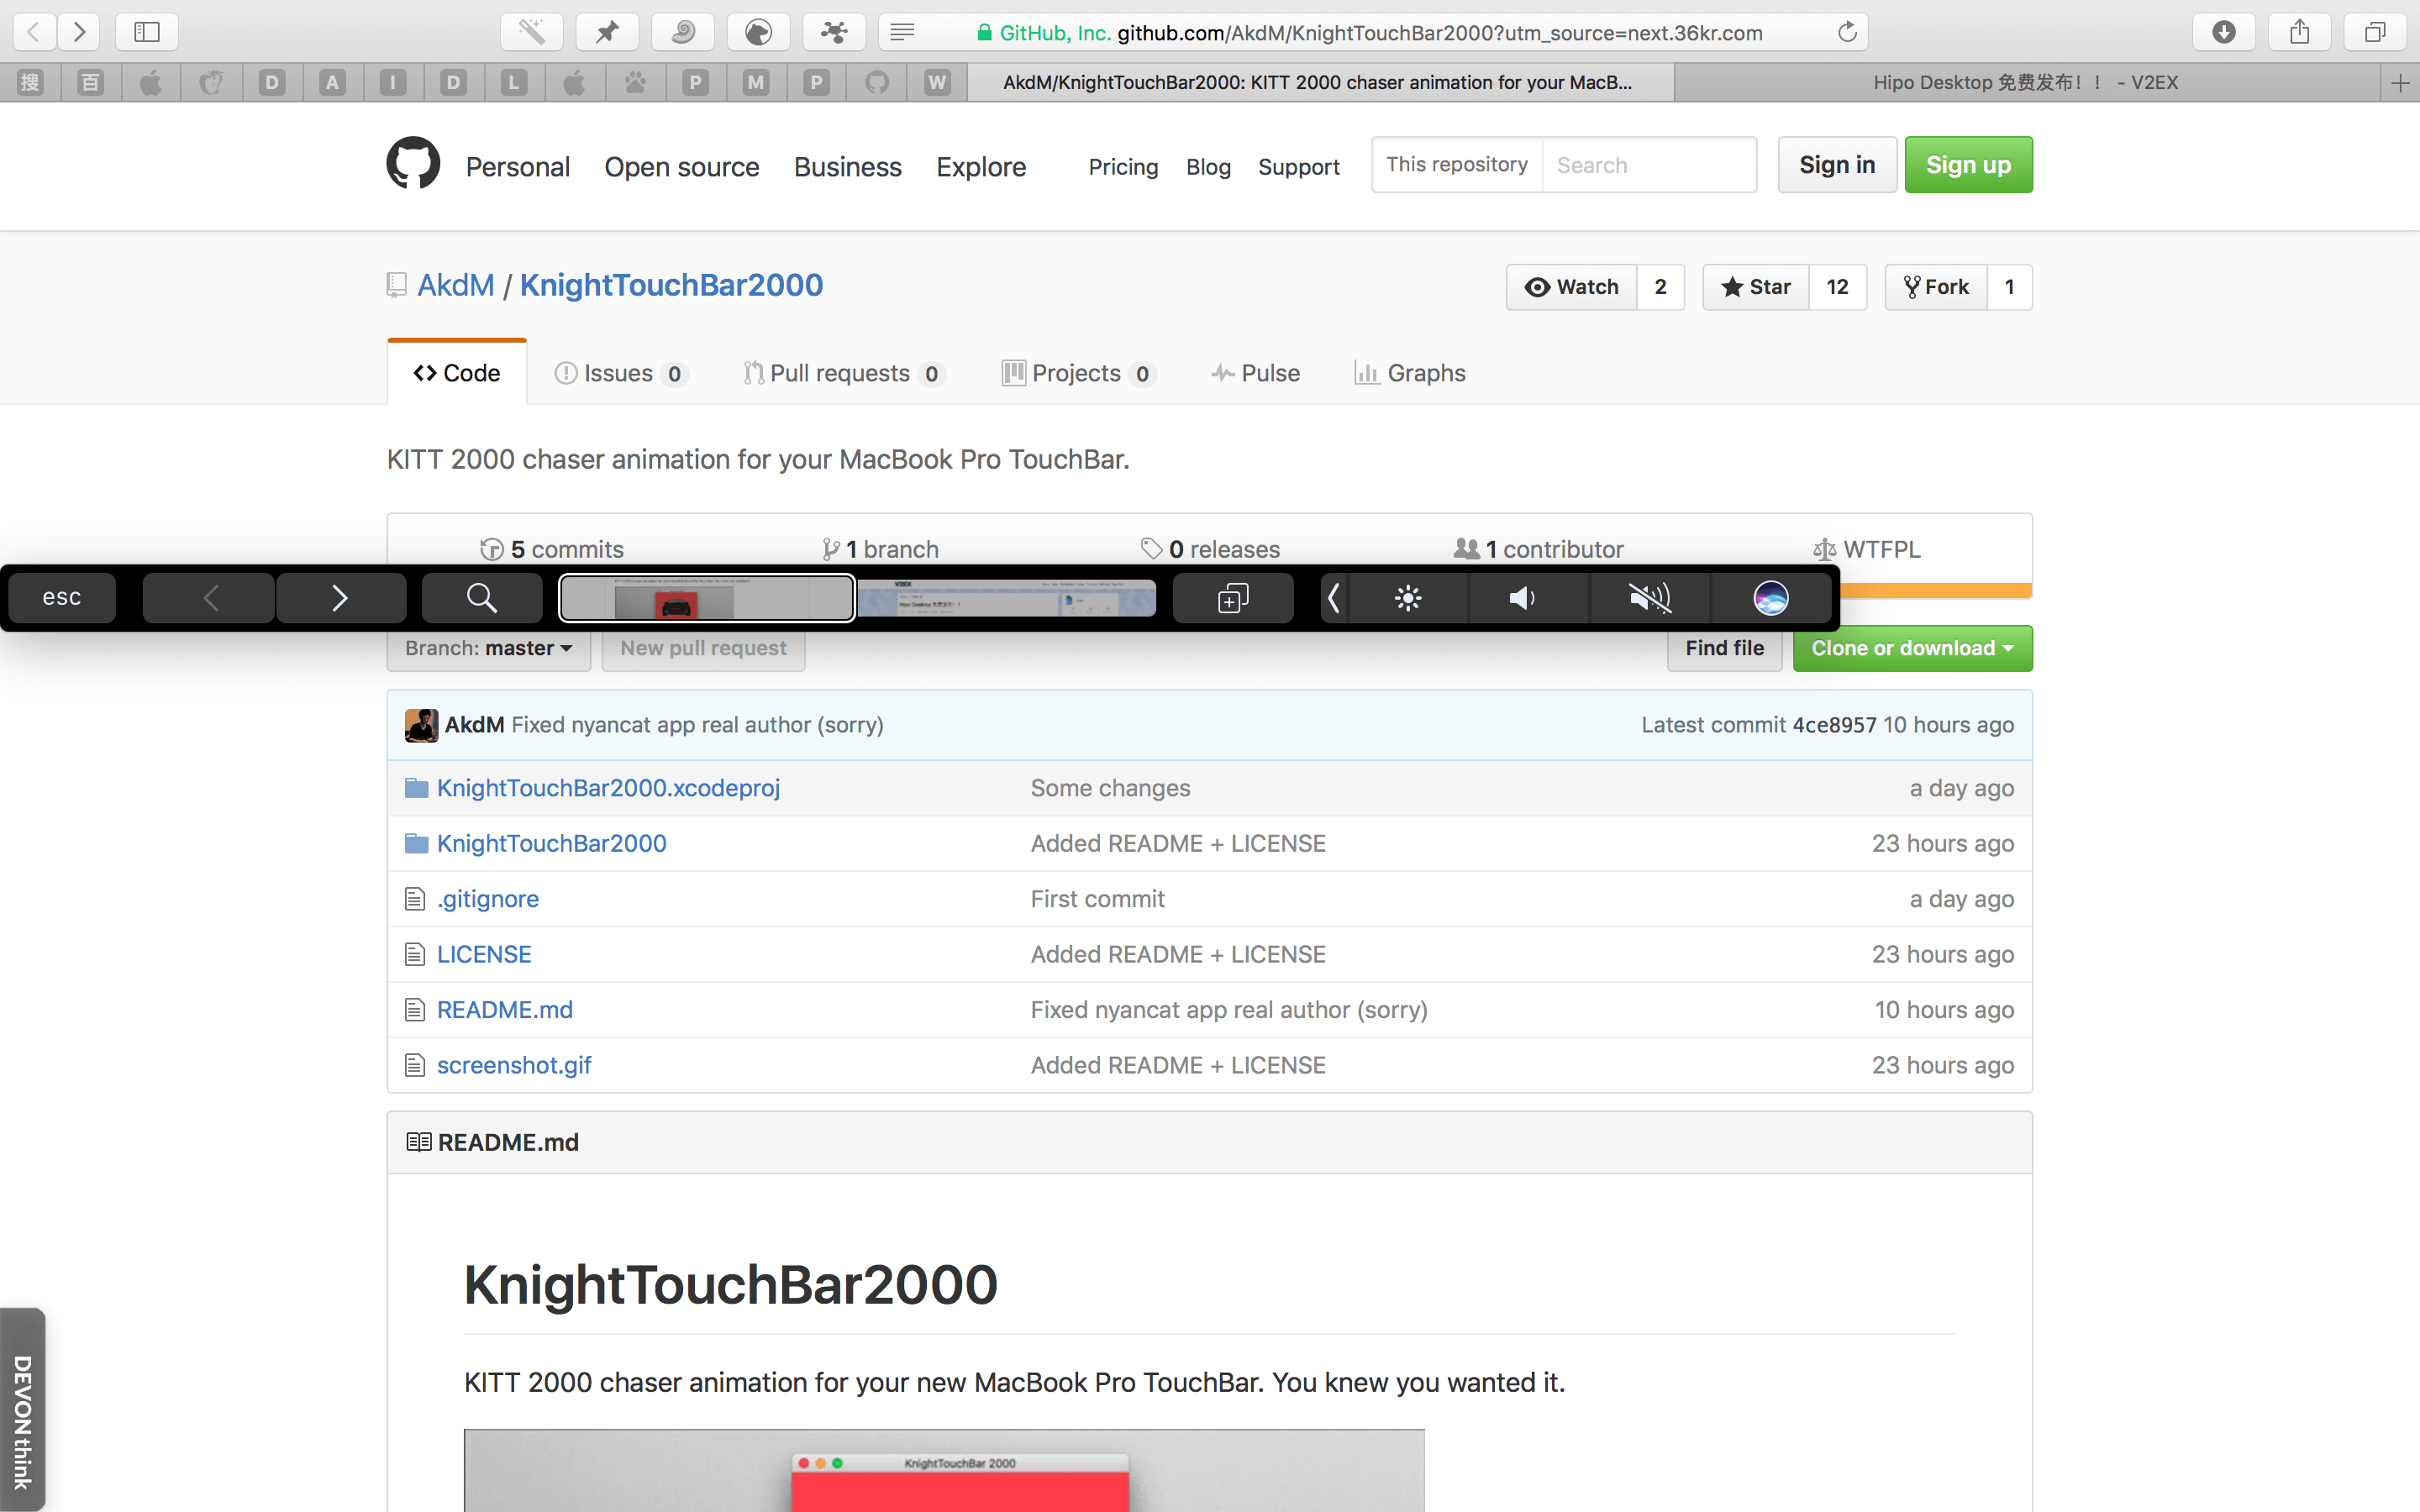This screenshot has height=1512, width=2420.
Task: Open the Pricing link
Action: pyautogui.click(x=1123, y=167)
